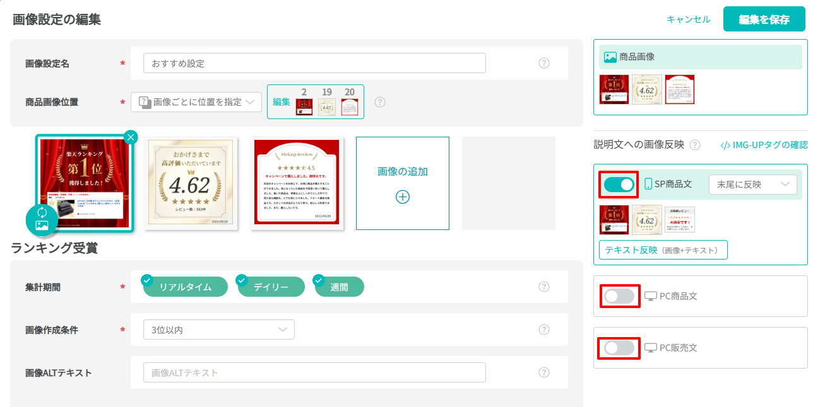813x407 pixels.
Task: Click the help icon in 画像作成条件 row
Action: [x=544, y=330]
